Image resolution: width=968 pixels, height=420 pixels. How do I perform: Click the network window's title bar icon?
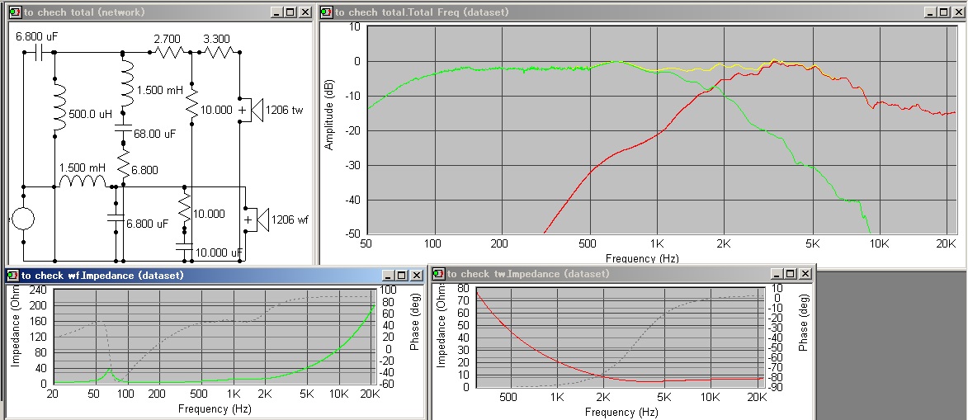[16, 12]
